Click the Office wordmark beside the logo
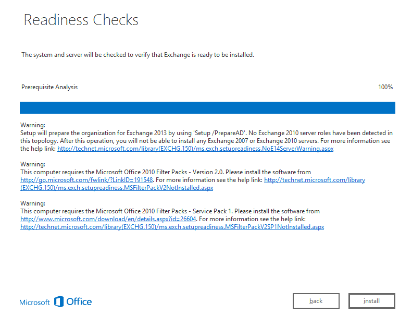Screen dimensions: 412x326 79,301
